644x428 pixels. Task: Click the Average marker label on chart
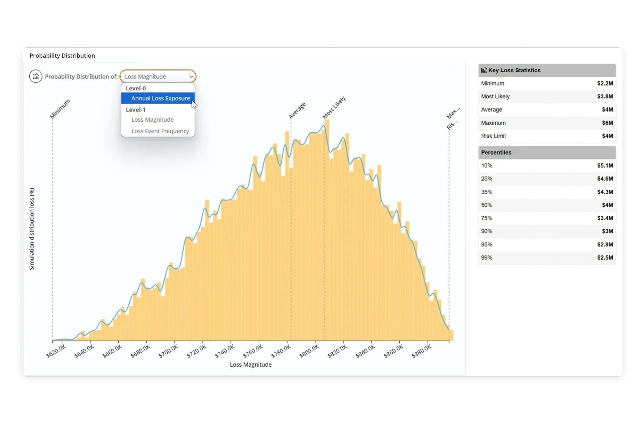[297, 111]
